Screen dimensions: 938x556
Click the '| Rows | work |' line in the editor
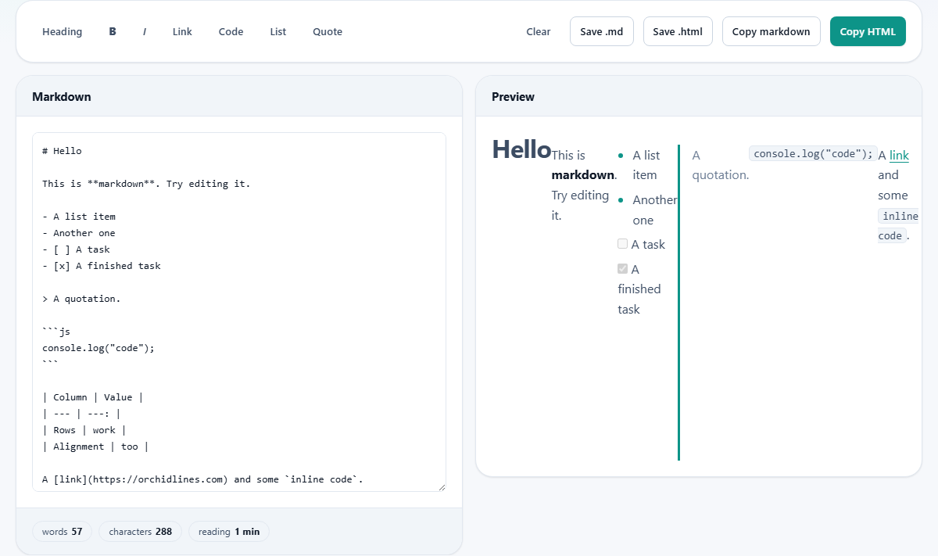[84, 430]
